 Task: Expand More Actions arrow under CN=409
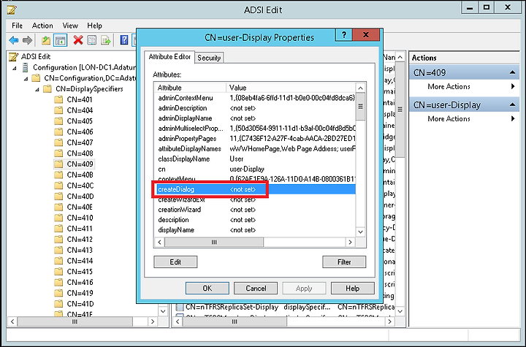513,87
